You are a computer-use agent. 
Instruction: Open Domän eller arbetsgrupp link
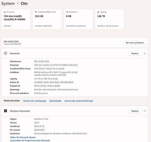35,101
